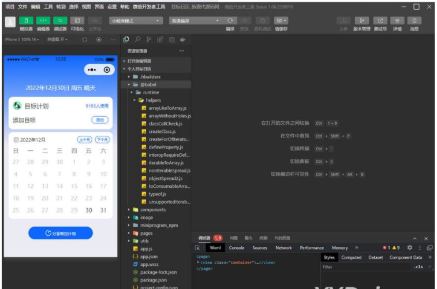Open the hot reload dropdown
This screenshot has width=437, height=289.
(57, 40)
